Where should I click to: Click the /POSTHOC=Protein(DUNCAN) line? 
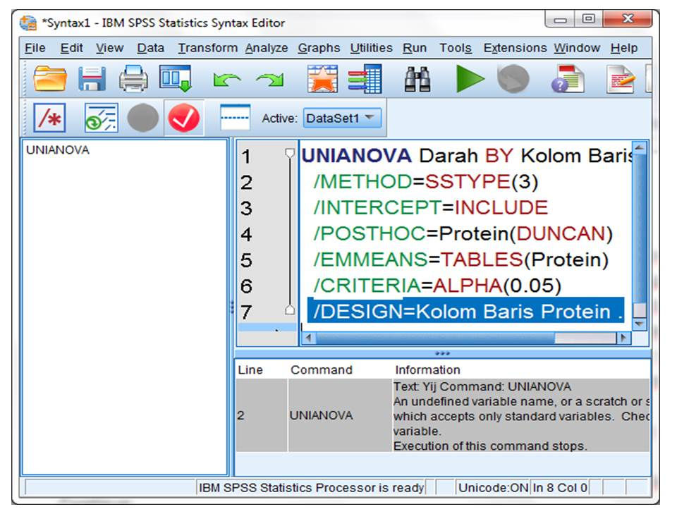(463, 233)
